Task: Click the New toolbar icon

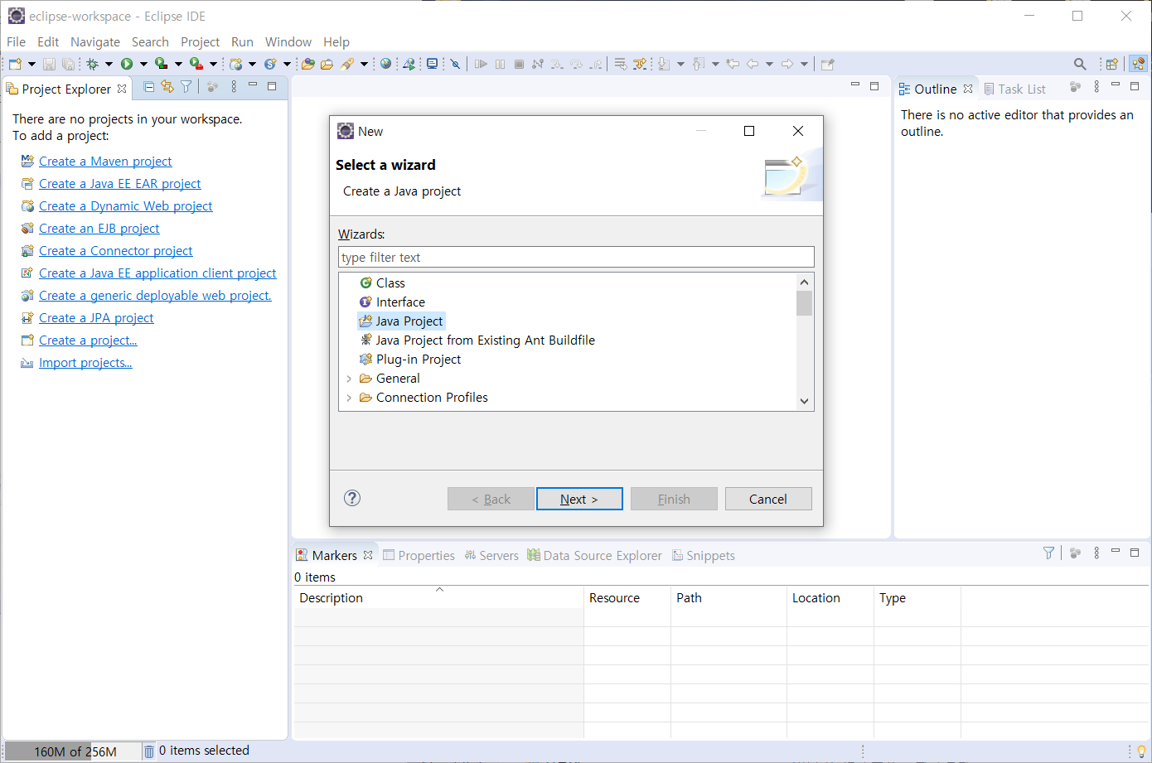Action: pos(15,64)
